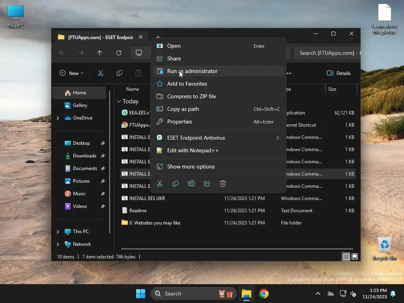Open Gallery in navigation pane
The image size is (404, 303).
click(x=79, y=105)
